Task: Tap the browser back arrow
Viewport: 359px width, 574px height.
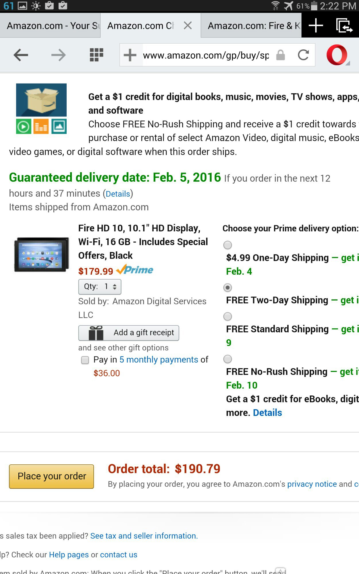Action: pos(21,55)
